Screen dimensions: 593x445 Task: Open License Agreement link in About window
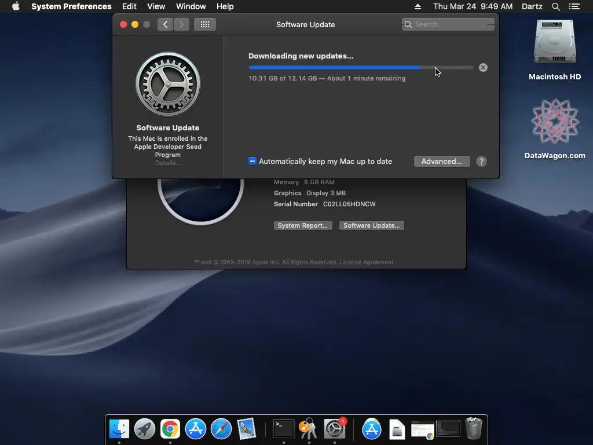367,262
